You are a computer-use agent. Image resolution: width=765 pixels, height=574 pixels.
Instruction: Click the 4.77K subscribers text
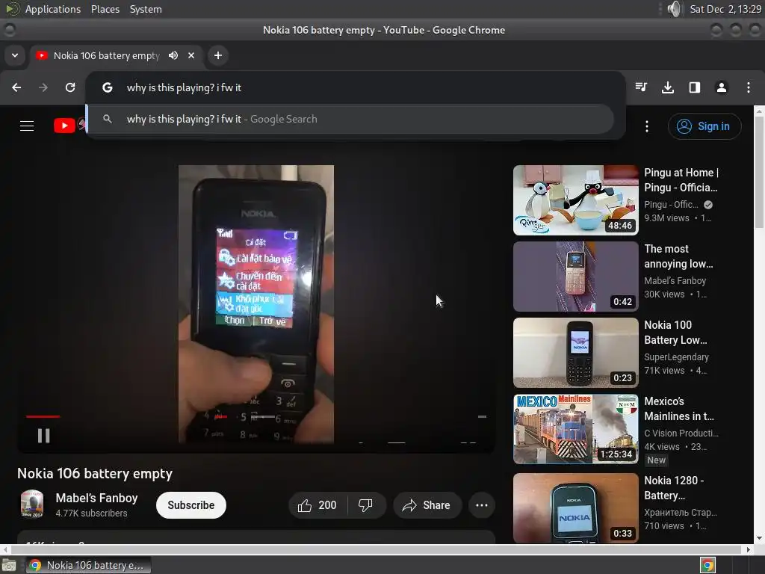click(91, 513)
